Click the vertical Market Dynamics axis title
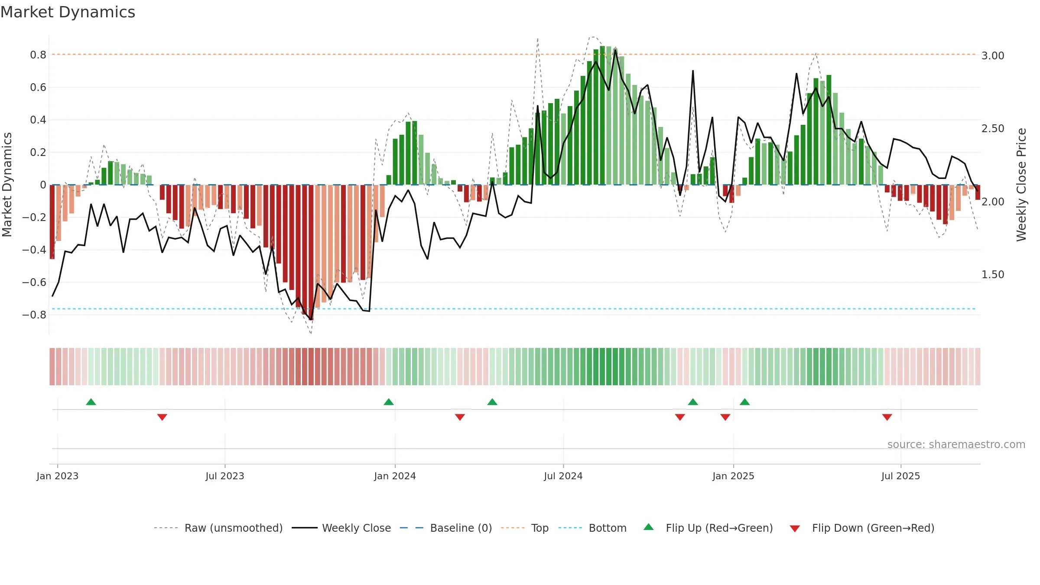The image size is (1040, 585). click(7, 185)
